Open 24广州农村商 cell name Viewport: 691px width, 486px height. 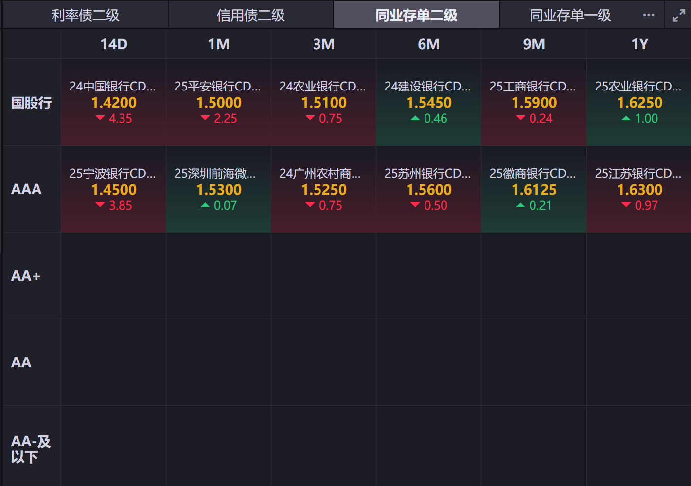[320, 173]
